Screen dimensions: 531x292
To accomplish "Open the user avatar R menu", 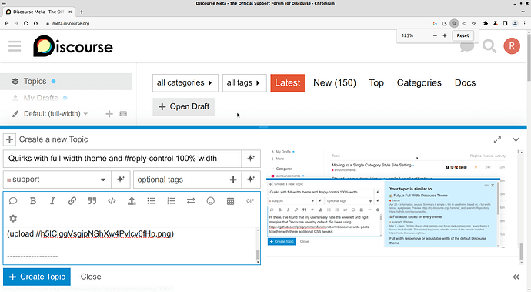I will click(x=512, y=46).
